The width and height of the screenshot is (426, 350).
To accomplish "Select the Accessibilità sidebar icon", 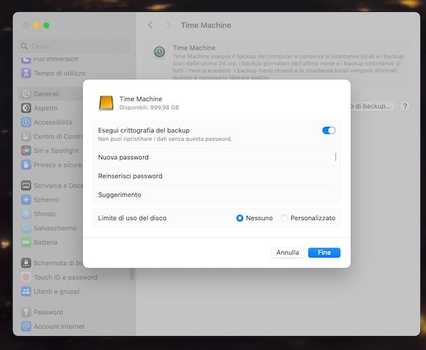I will pos(26,122).
